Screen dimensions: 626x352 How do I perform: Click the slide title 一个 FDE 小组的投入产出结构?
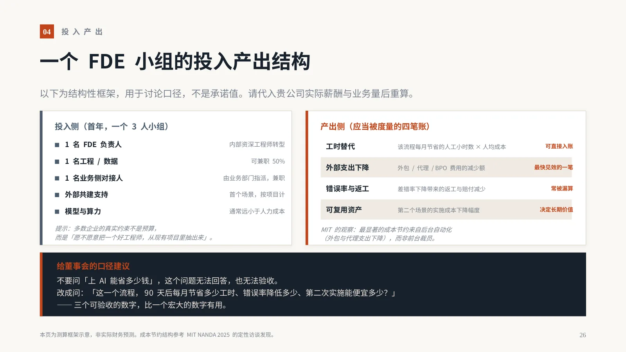pyautogui.click(x=175, y=61)
